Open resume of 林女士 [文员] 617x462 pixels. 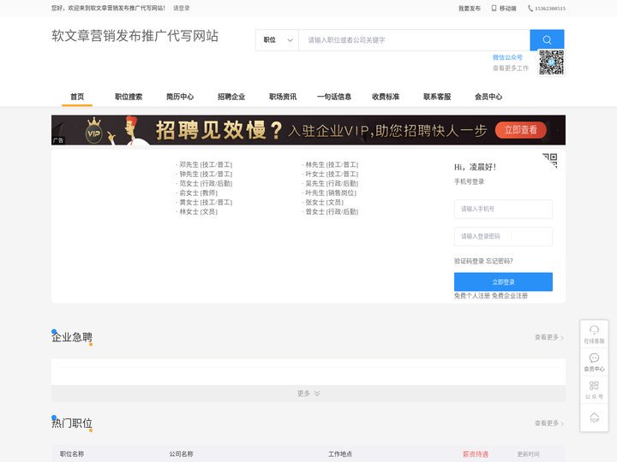pos(198,212)
